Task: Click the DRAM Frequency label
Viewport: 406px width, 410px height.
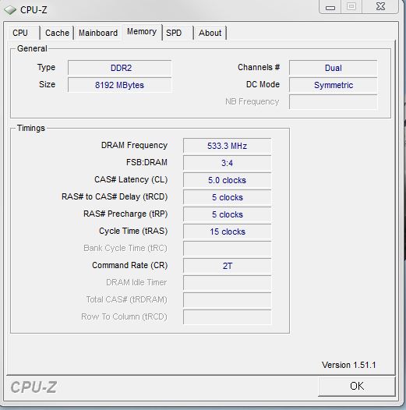Action: [134, 146]
